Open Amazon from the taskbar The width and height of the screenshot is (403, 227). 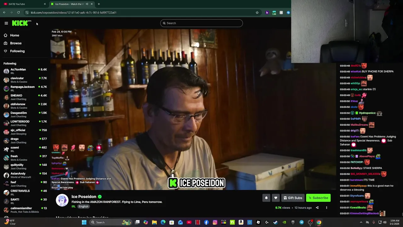pos(241,222)
